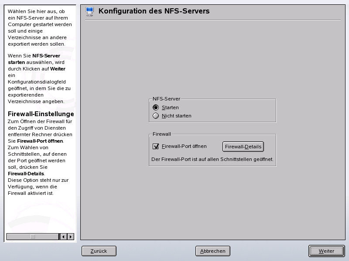Click "Weiter" to continue the wizard
Screen dimensions: 349x261
326,251
